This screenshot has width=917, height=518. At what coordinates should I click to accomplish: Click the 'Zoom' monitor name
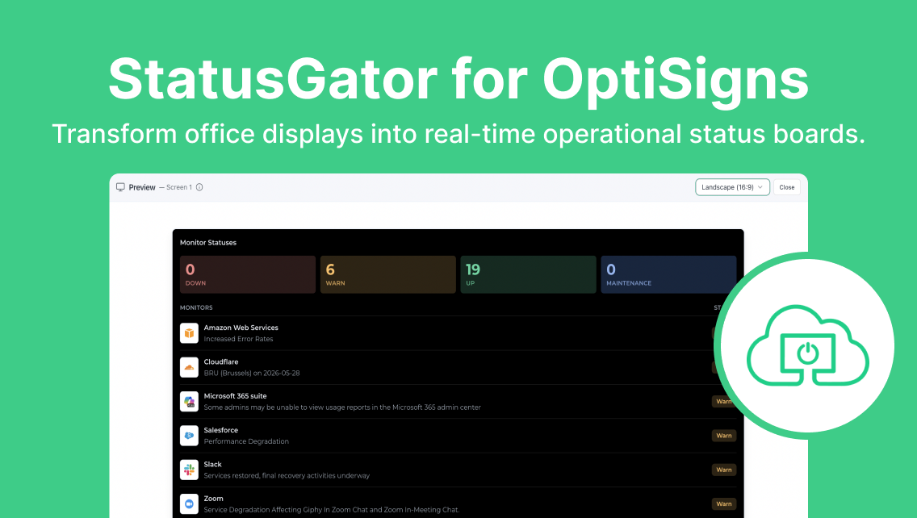[x=213, y=499]
